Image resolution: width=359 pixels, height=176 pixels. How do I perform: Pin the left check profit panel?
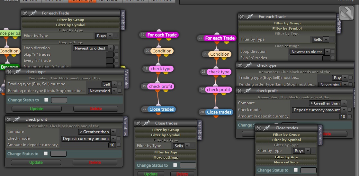click(16, 119)
